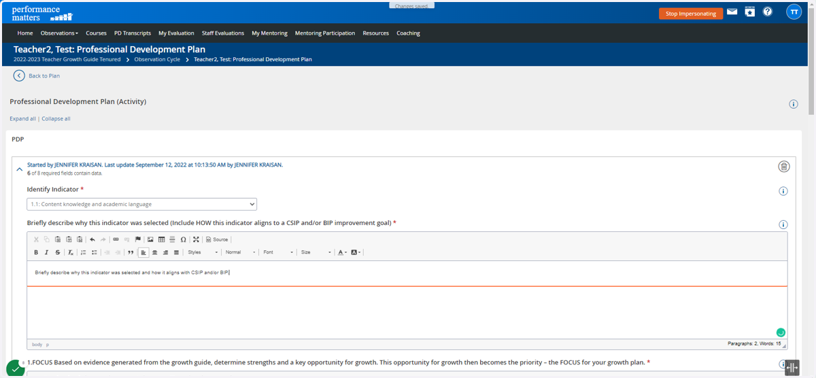The image size is (816, 378).
Task: Open the Identify Indicator dropdown
Action: 142,204
